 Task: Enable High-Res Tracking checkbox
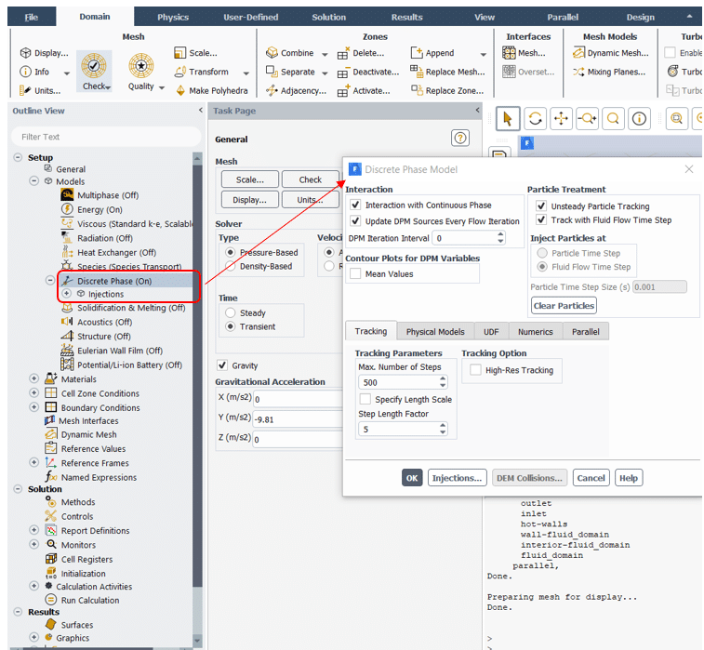(476, 370)
